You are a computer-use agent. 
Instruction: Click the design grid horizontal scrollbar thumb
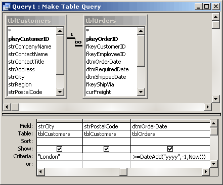click(123, 172)
